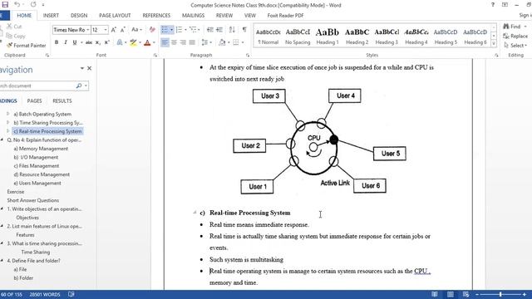Apply red font color

tap(147, 42)
